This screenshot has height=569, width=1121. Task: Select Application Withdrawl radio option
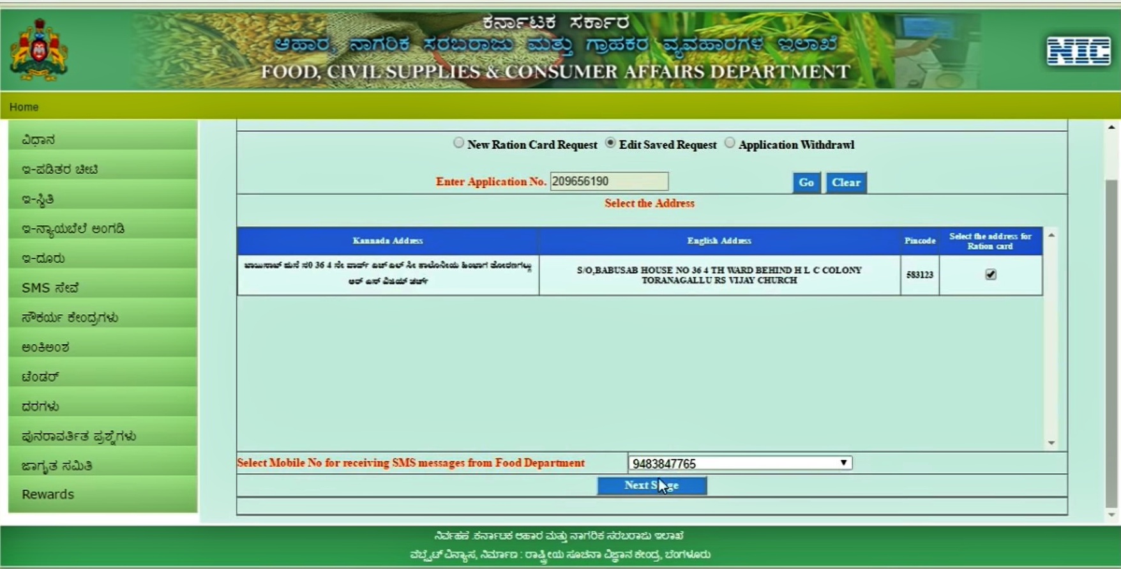[730, 143]
